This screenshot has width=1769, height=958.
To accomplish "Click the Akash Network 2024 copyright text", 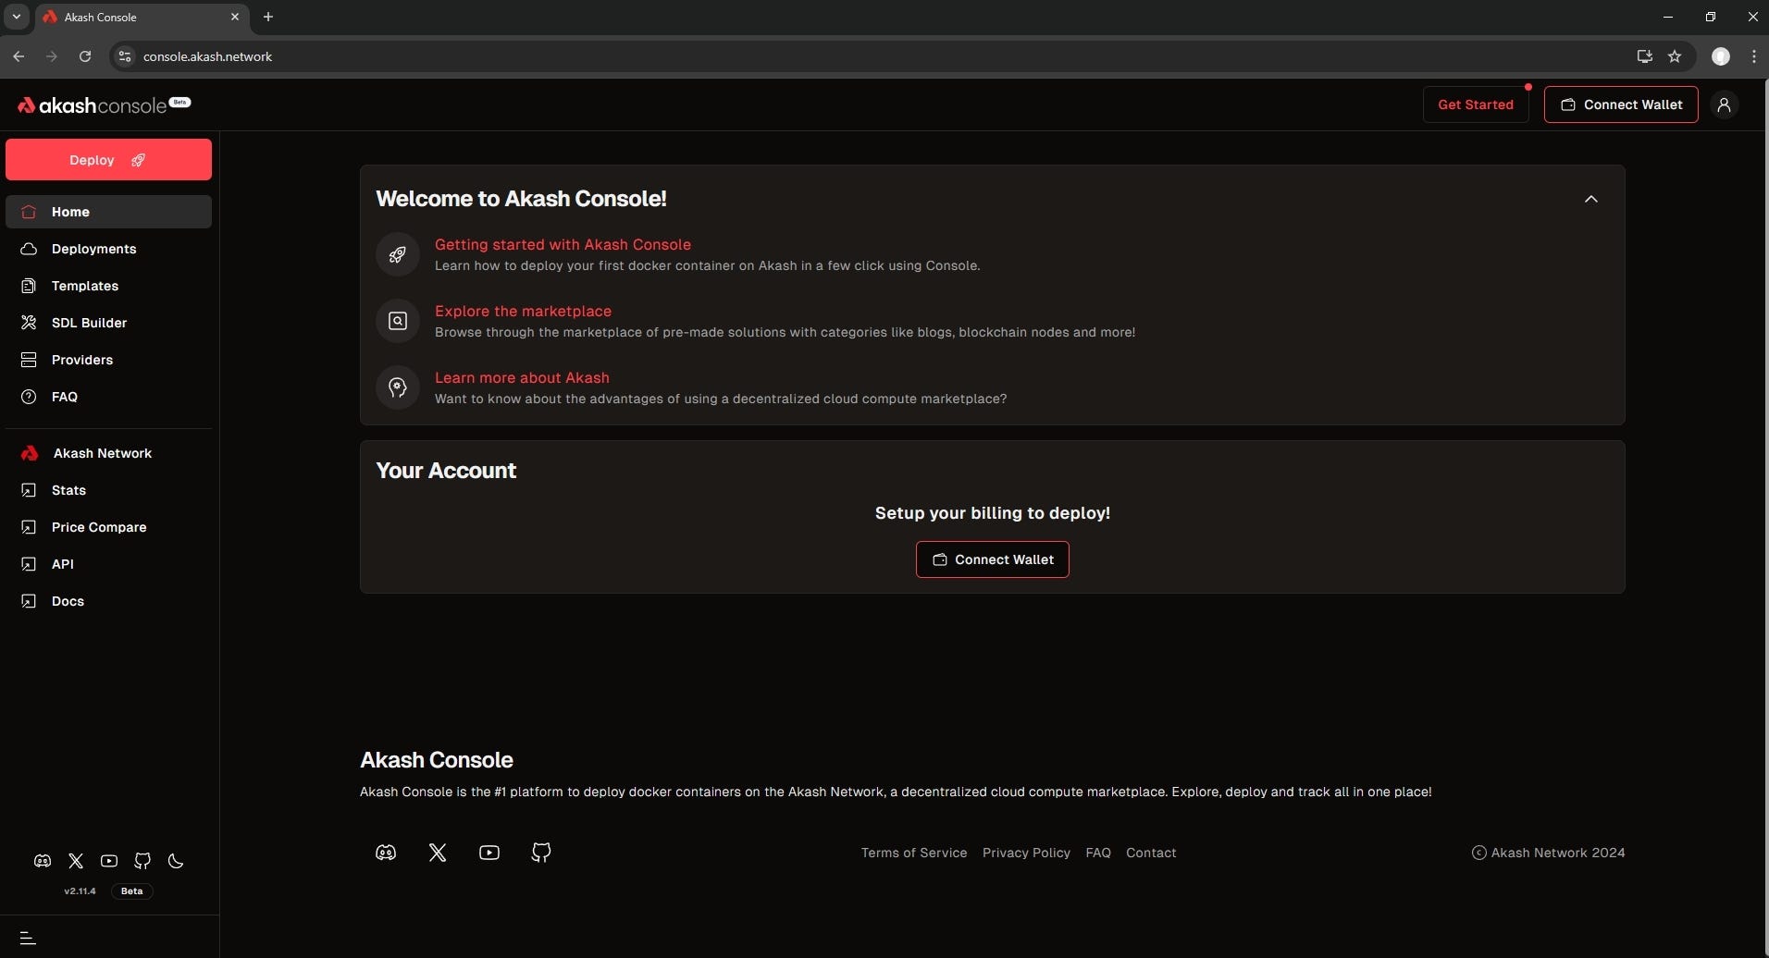I will [x=1548, y=853].
